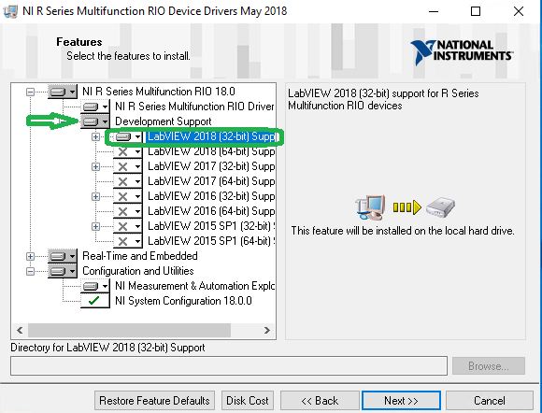Click drive icon beside NI R Series Multifunction RIO Driver

[x=95, y=107]
